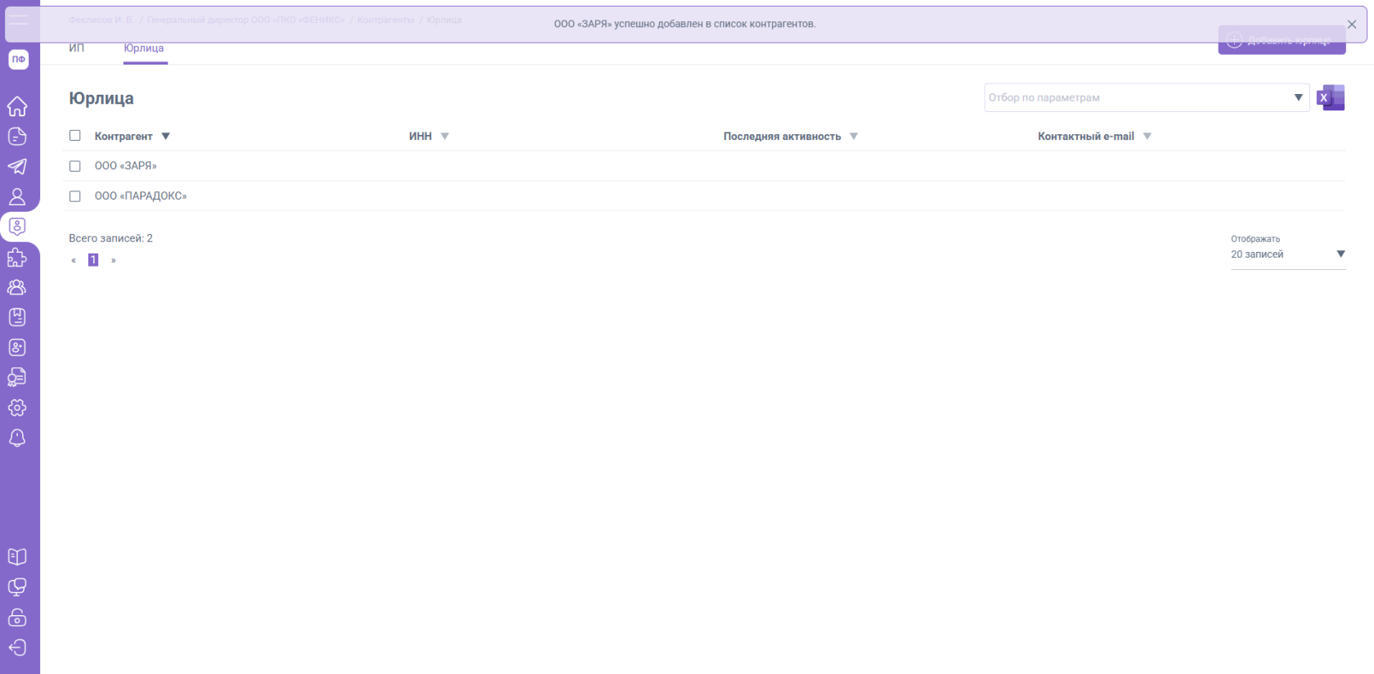Expand the Отбор по параметрам dropdown
Screen dimensions: 1374x674
(x=1298, y=97)
